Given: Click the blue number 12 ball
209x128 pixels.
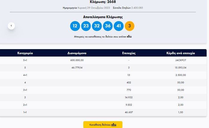Looking at the screenshot, I should point(75,26).
